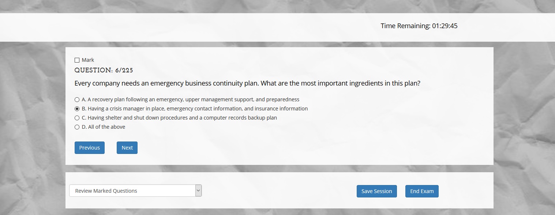Go to the Previous question
555x215 pixels.
point(90,148)
